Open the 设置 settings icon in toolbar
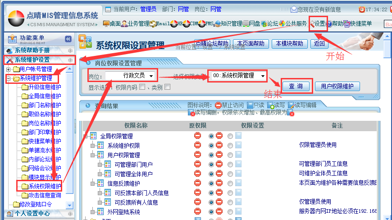Viewport: 392px width, 220px height. (x=317, y=23)
